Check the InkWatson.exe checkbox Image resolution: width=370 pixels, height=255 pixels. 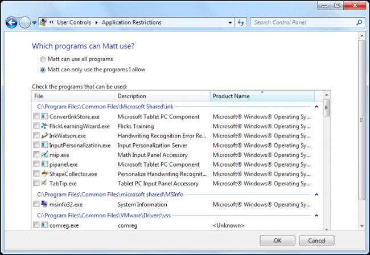36,136
